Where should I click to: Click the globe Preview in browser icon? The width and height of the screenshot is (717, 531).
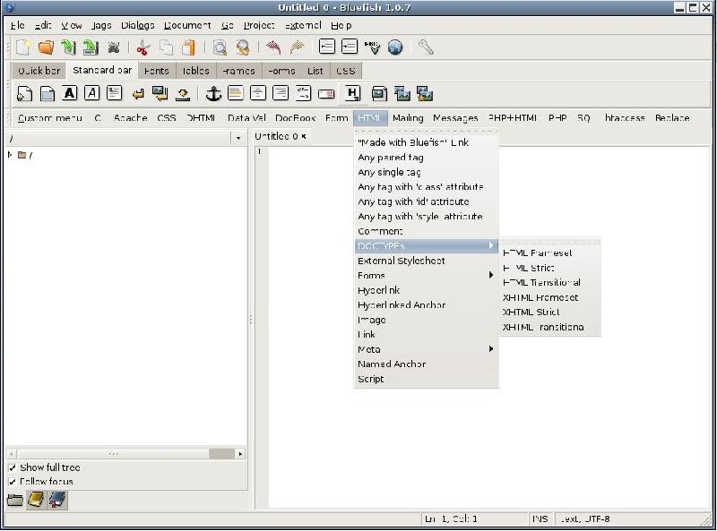395,47
